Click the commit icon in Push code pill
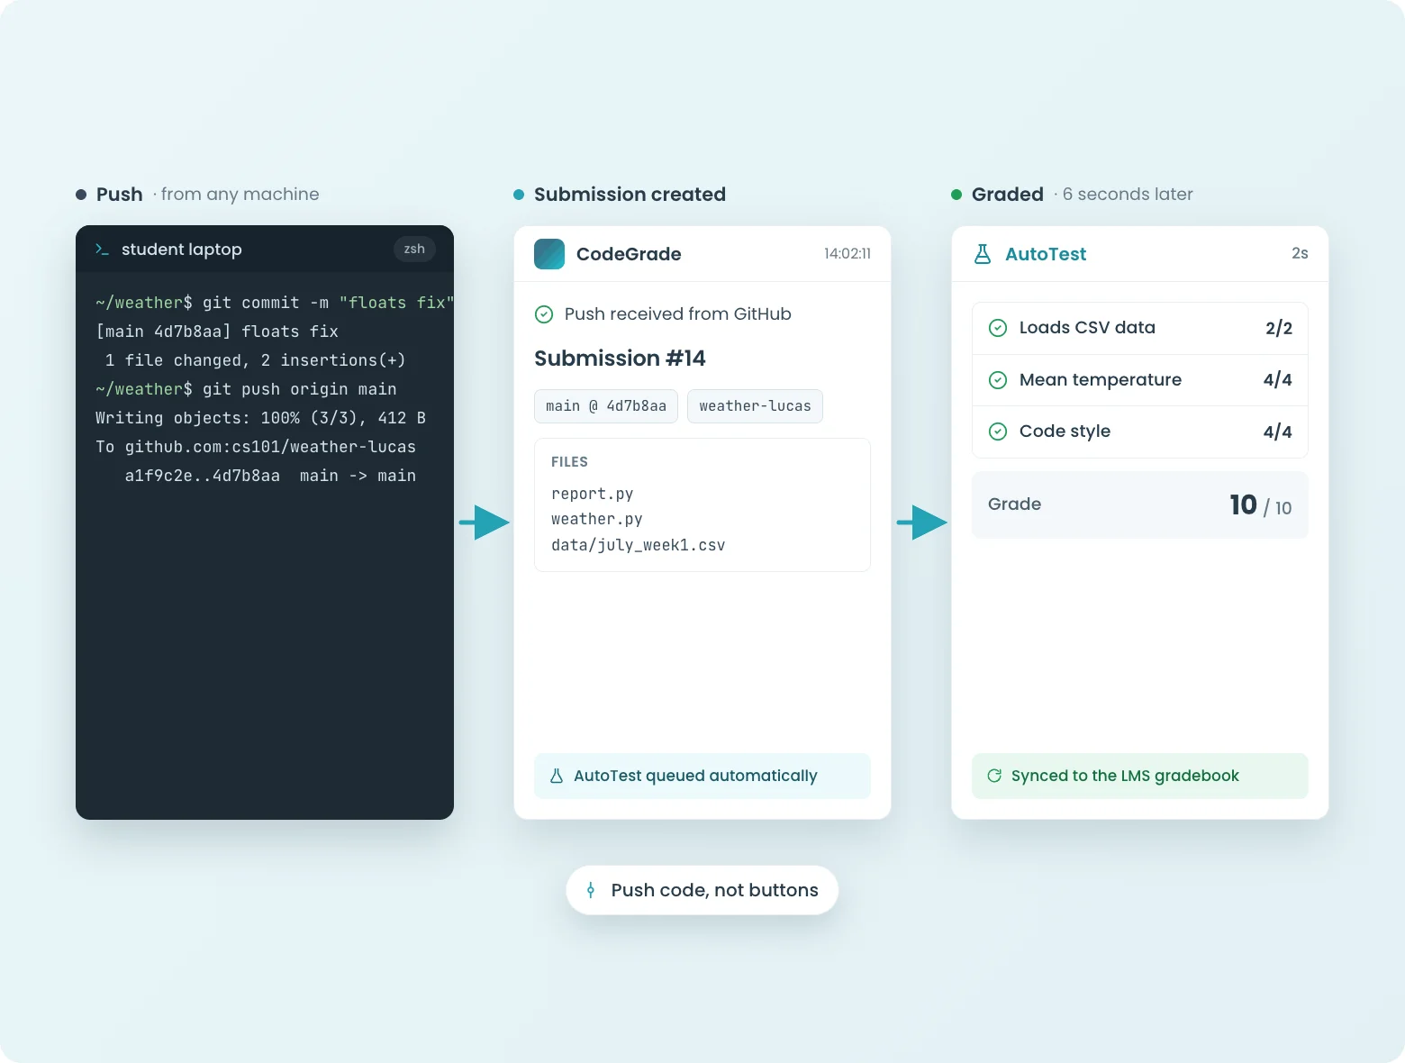 [x=591, y=890]
